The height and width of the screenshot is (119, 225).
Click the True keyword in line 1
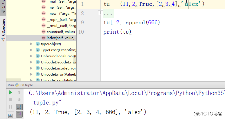[x=145, y=4]
